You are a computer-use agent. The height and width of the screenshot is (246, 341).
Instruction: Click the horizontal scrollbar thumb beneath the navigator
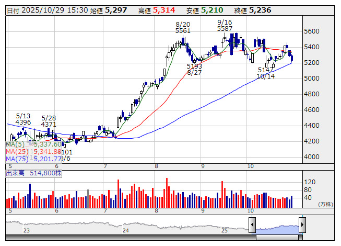click(x=277, y=238)
